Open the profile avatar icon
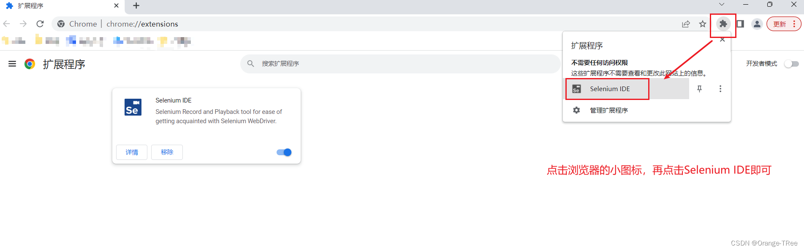804x251 pixels. point(757,24)
